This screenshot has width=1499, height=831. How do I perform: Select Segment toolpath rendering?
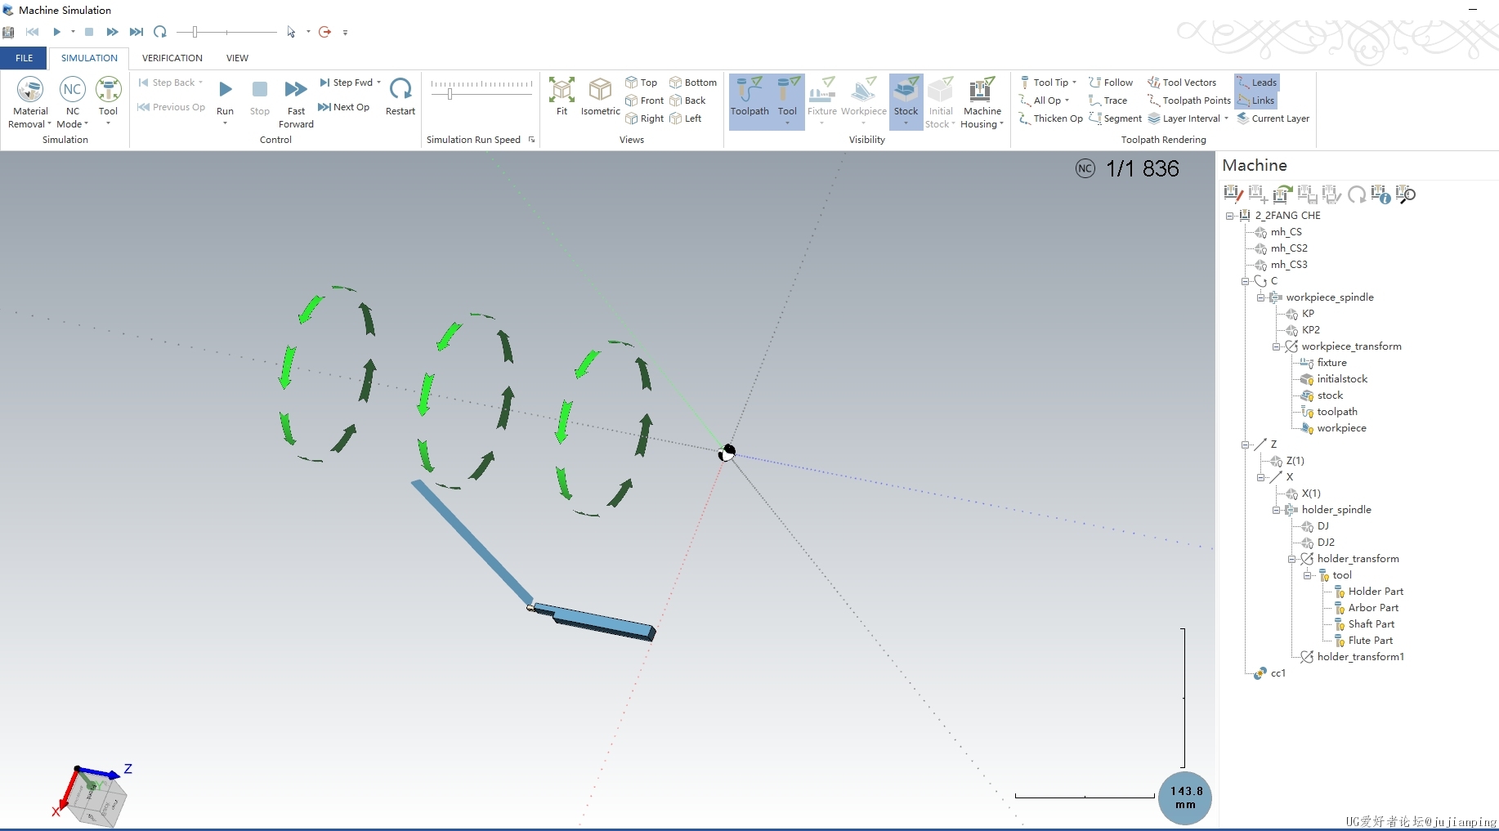pyautogui.click(x=1115, y=118)
